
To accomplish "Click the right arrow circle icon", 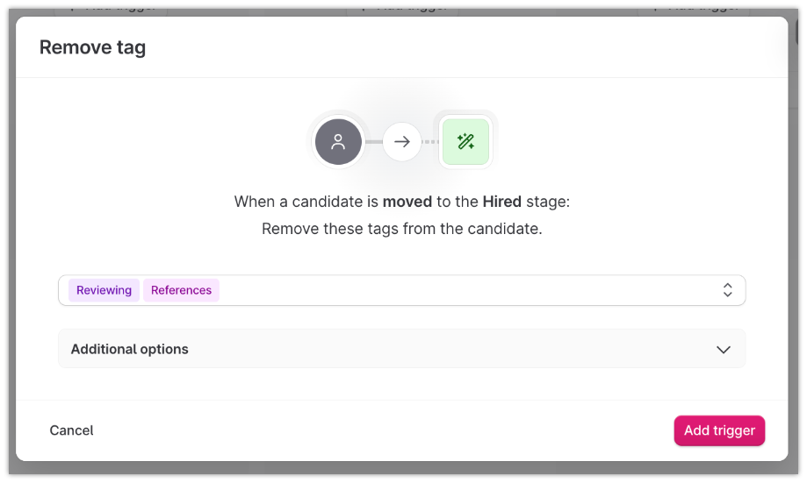I will 402,142.
